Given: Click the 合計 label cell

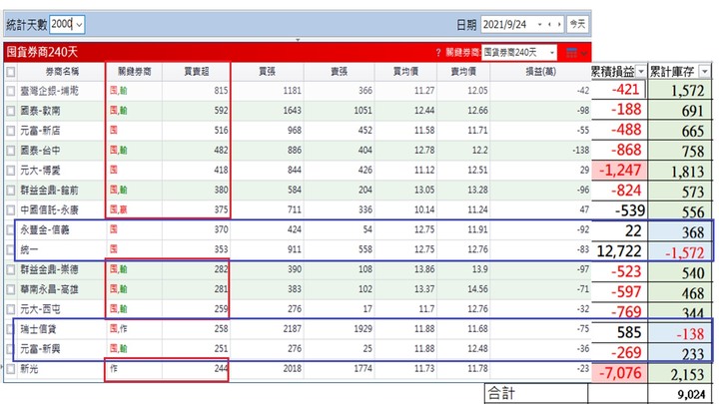Looking at the screenshot, I should tap(536, 393).
